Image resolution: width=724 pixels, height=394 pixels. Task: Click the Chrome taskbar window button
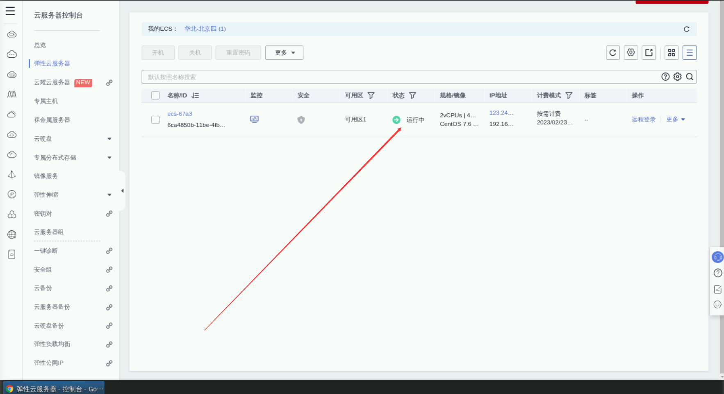(x=54, y=389)
